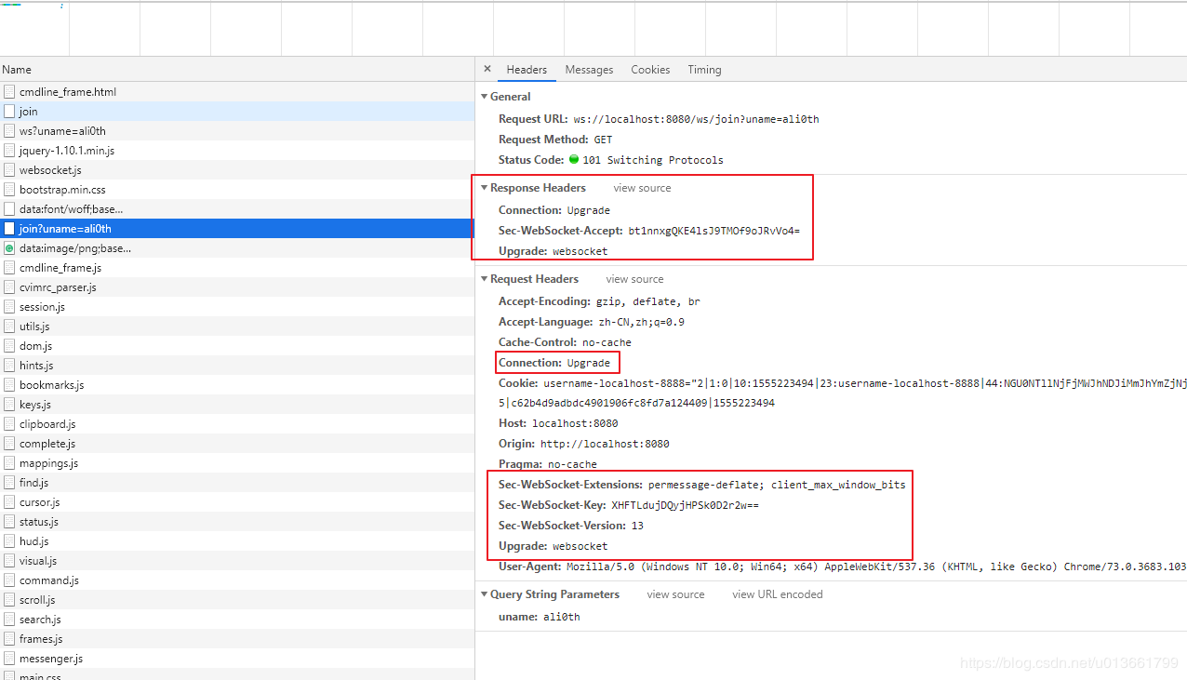The width and height of the screenshot is (1187, 680).
Task: Select search.js request
Action: (x=237, y=620)
